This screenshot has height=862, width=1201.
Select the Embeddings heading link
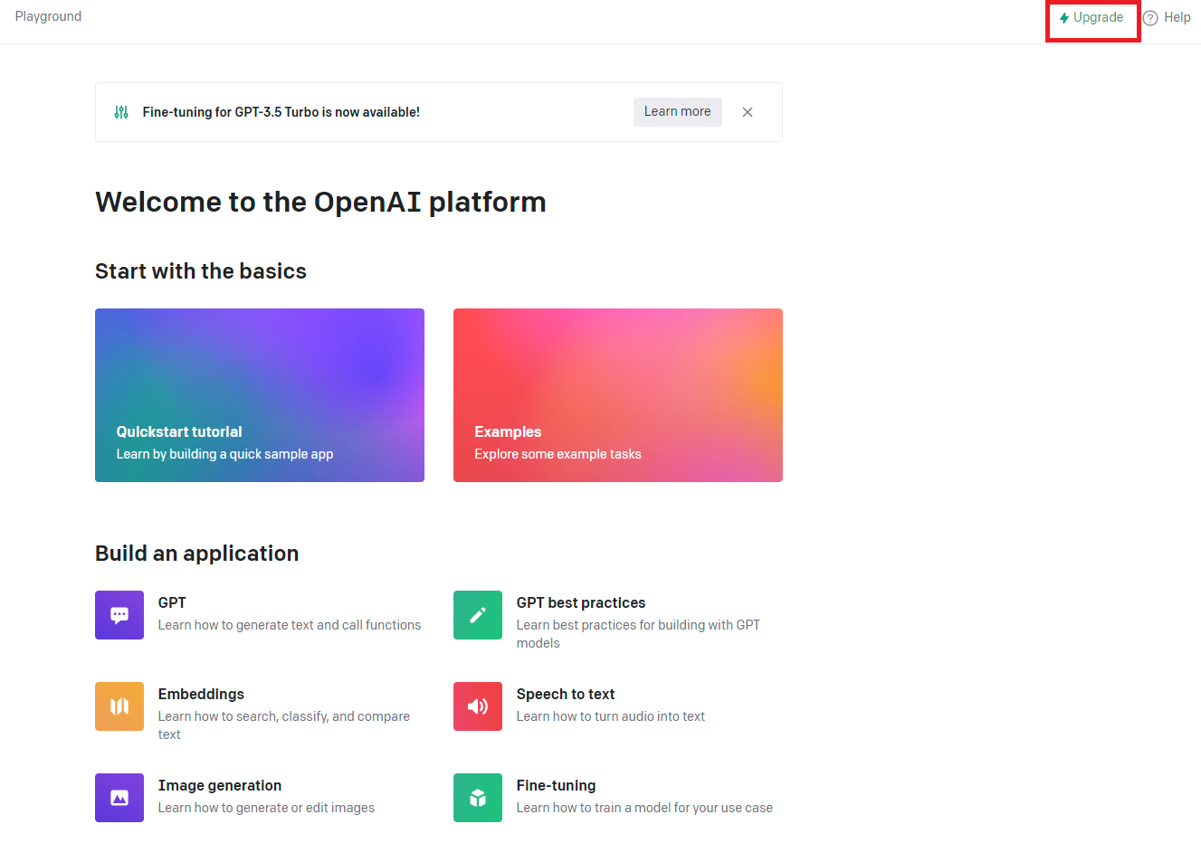click(201, 694)
